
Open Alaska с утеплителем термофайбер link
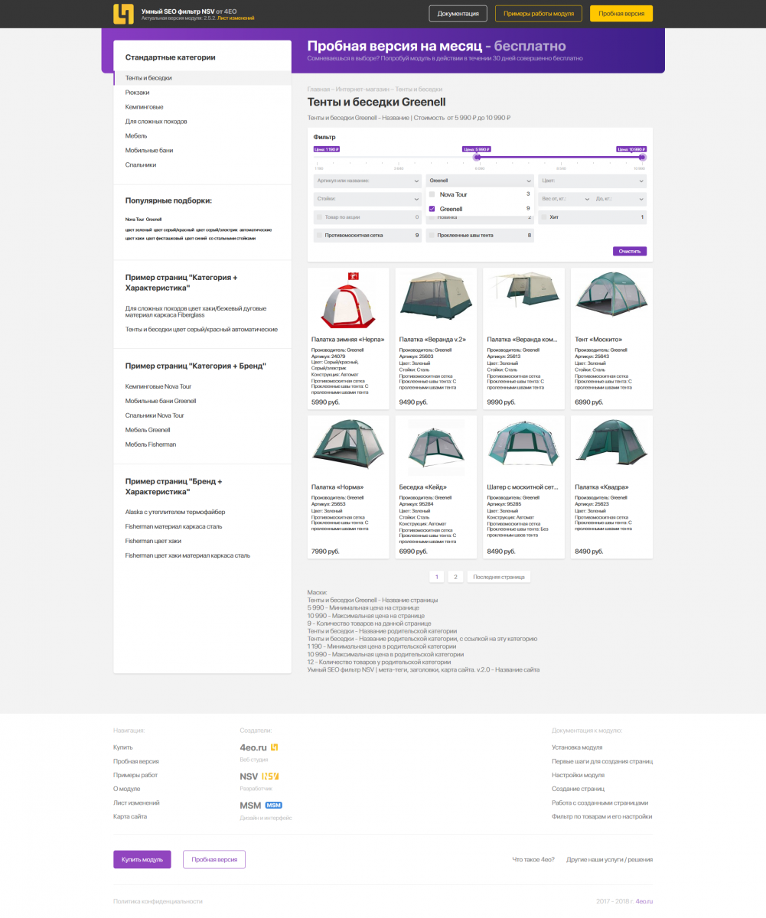click(175, 512)
